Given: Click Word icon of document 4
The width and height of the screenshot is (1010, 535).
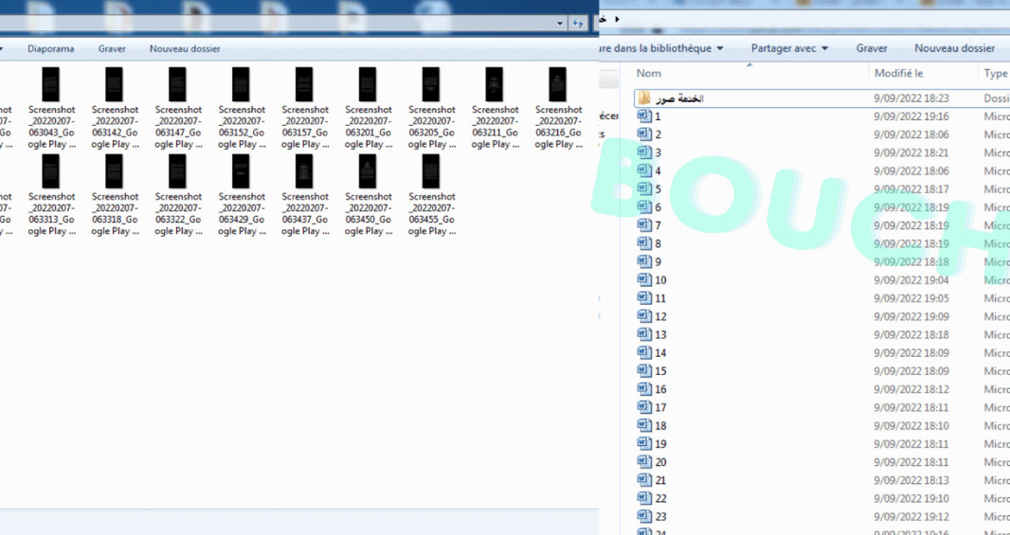Looking at the screenshot, I should coord(644,170).
